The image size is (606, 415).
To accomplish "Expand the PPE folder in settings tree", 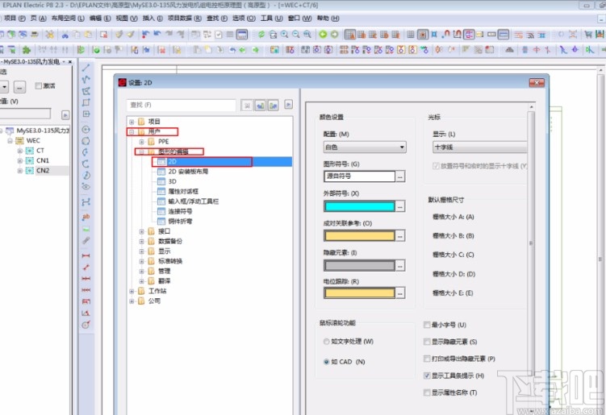I will (x=142, y=142).
